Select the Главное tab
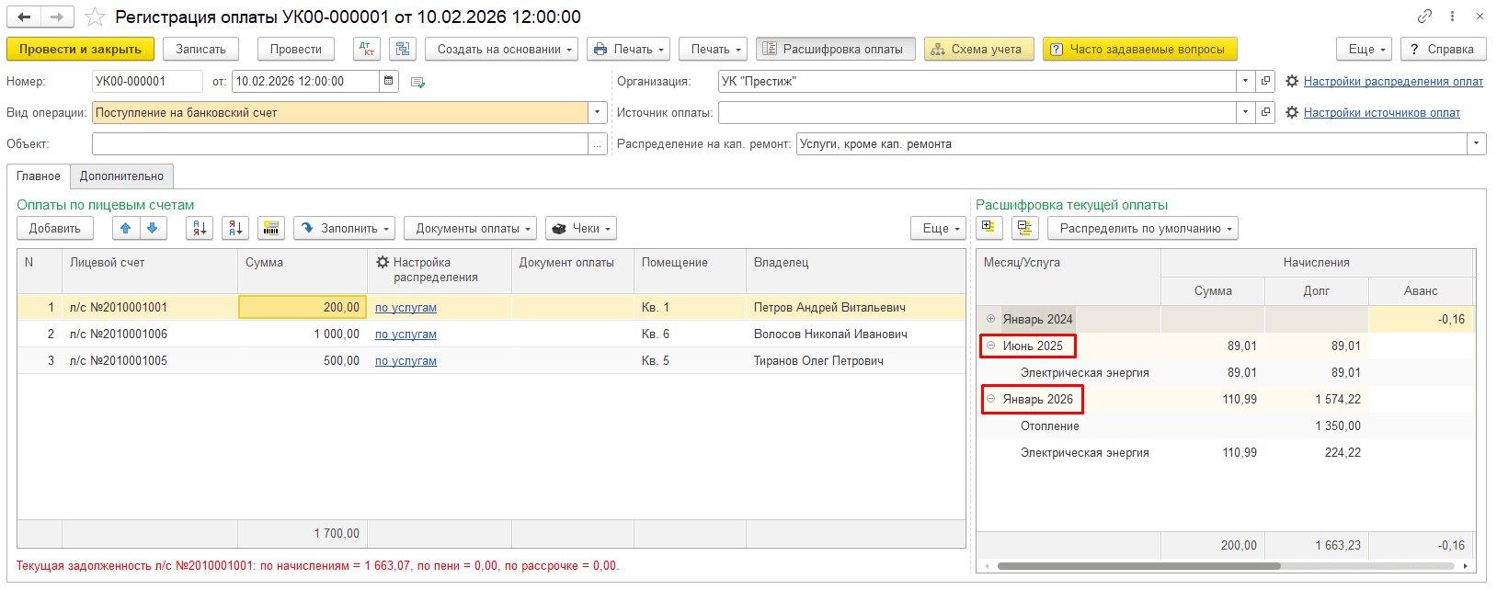Image resolution: width=1497 pixels, height=590 pixels. [39, 176]
